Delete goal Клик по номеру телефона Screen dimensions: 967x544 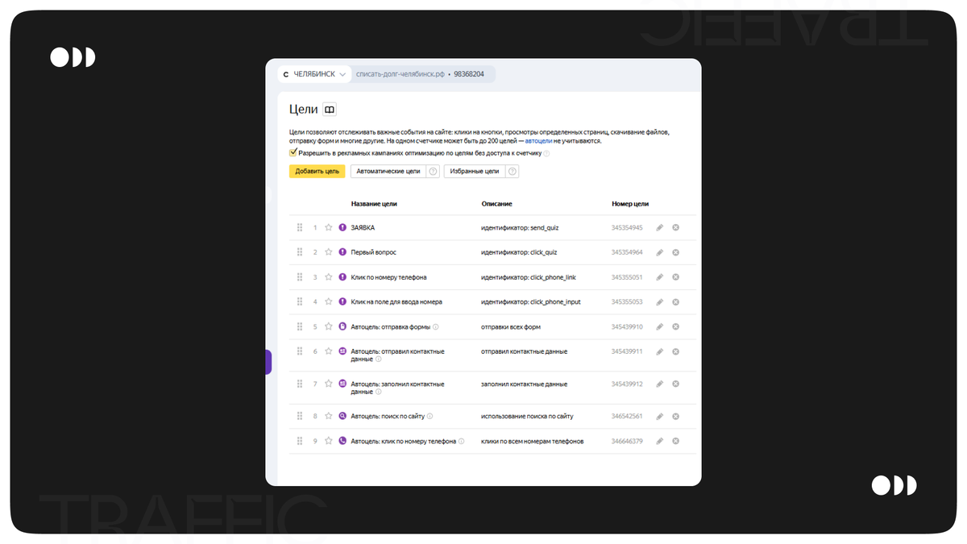point(676,277)
